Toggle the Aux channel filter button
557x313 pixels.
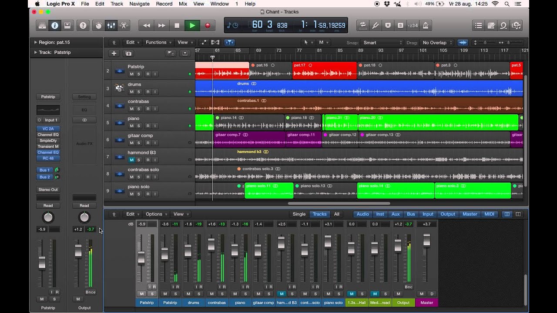tap(396, 214)
